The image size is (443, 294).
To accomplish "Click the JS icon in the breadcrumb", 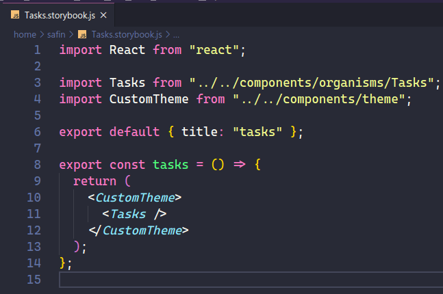I will pos(82,34).
